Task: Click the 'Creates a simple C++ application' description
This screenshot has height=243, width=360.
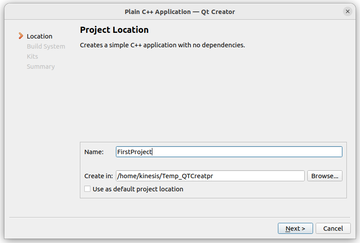Action: [x=162, y=45]
